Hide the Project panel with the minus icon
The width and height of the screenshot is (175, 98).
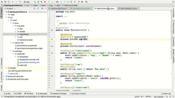click(45, 8)
